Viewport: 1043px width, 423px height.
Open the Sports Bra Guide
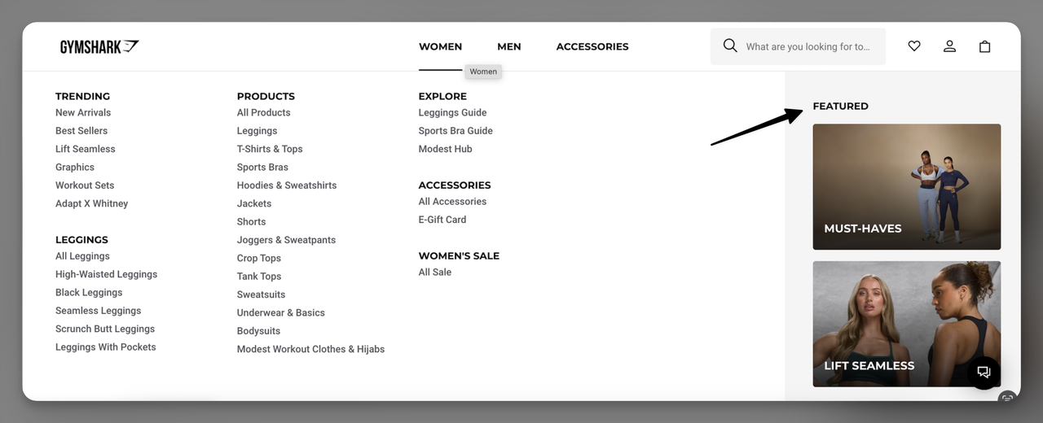point(455,131)
